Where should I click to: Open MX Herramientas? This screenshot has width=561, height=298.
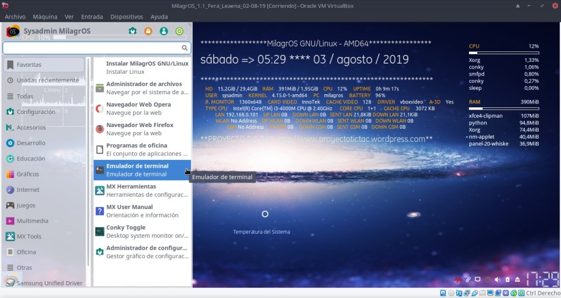pos(142,190)
